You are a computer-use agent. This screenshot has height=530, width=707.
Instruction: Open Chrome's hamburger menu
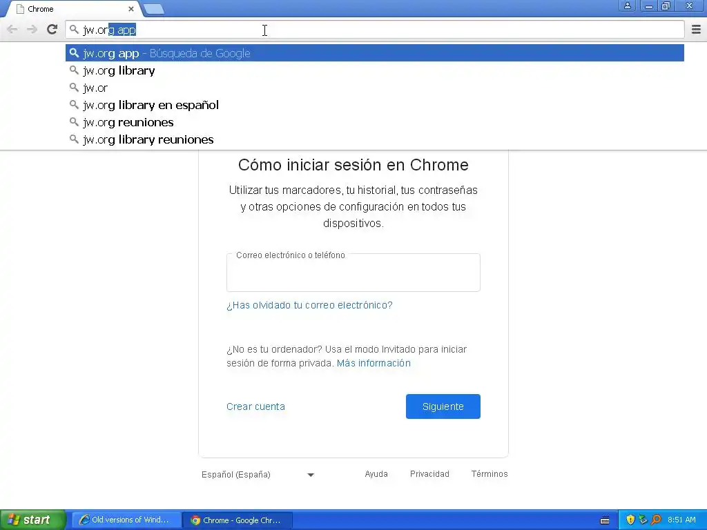coord(696,30)
